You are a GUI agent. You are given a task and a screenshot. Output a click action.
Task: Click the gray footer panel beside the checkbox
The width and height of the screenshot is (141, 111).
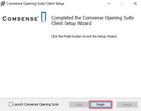pyautogui.click(x=64, y=105)
